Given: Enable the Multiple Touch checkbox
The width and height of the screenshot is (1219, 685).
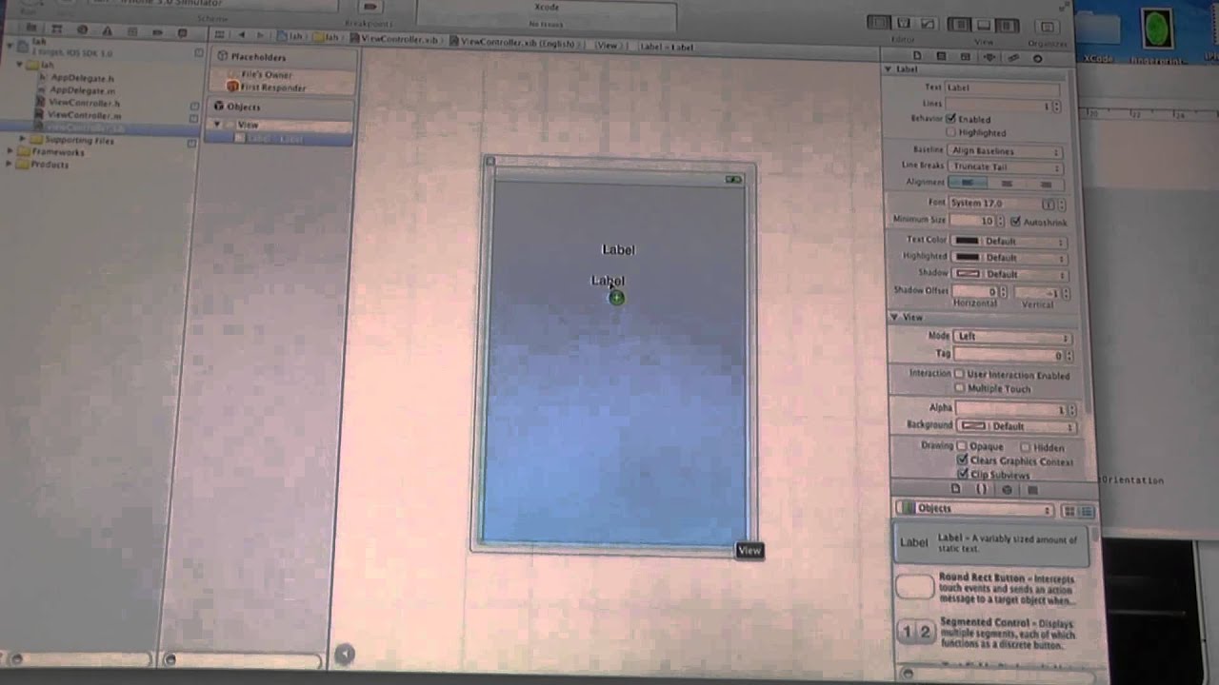Looking at the screenshot, I should pos(959,388).
